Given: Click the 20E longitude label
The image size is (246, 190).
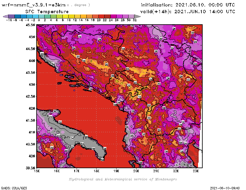Looking at the screenshot, I should coord(136,171).
